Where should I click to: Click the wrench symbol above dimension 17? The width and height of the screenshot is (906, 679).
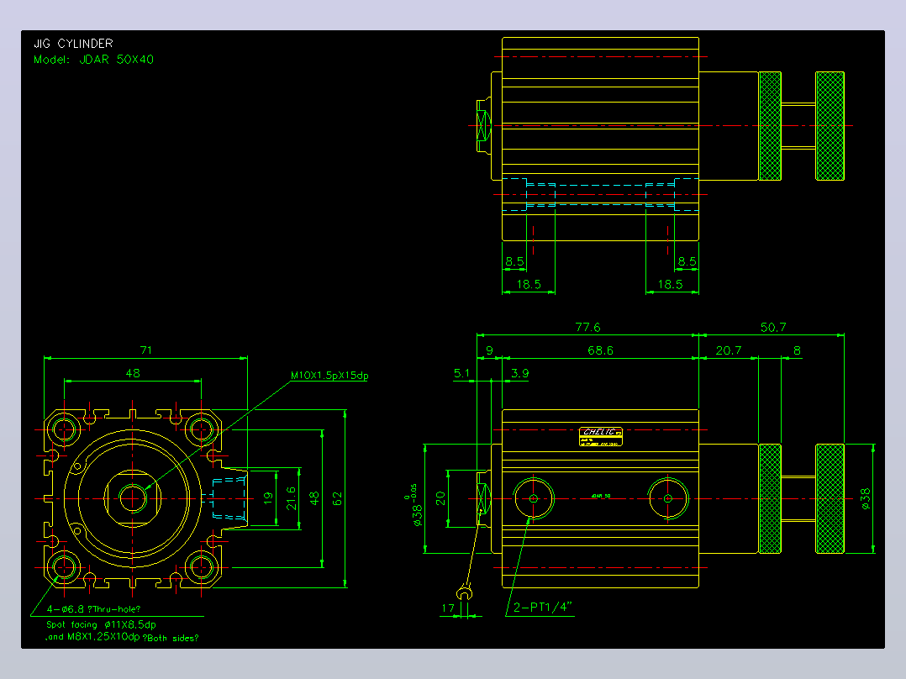pyautogui.click(x=465, y=593)
